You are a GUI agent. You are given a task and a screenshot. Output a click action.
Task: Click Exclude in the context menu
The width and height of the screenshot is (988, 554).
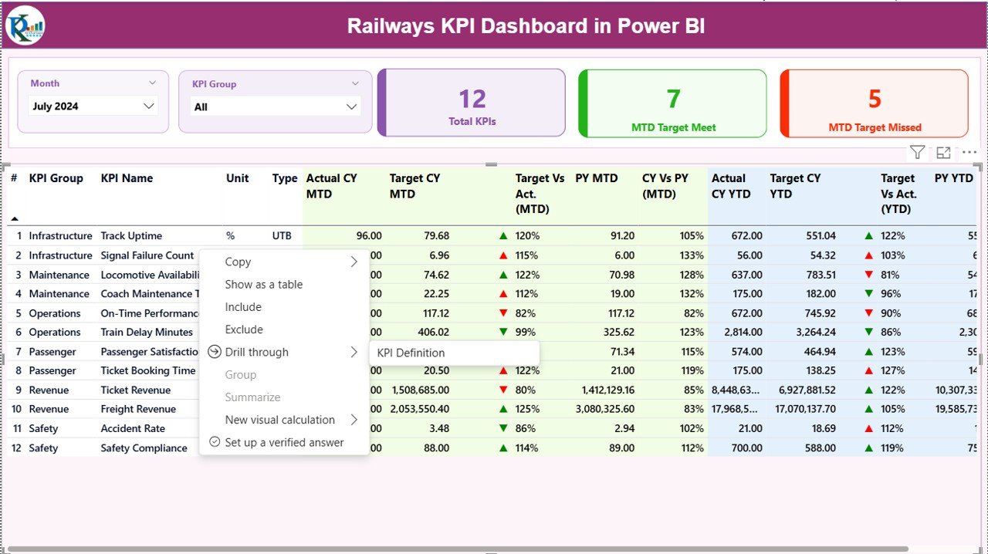[243, 329]
